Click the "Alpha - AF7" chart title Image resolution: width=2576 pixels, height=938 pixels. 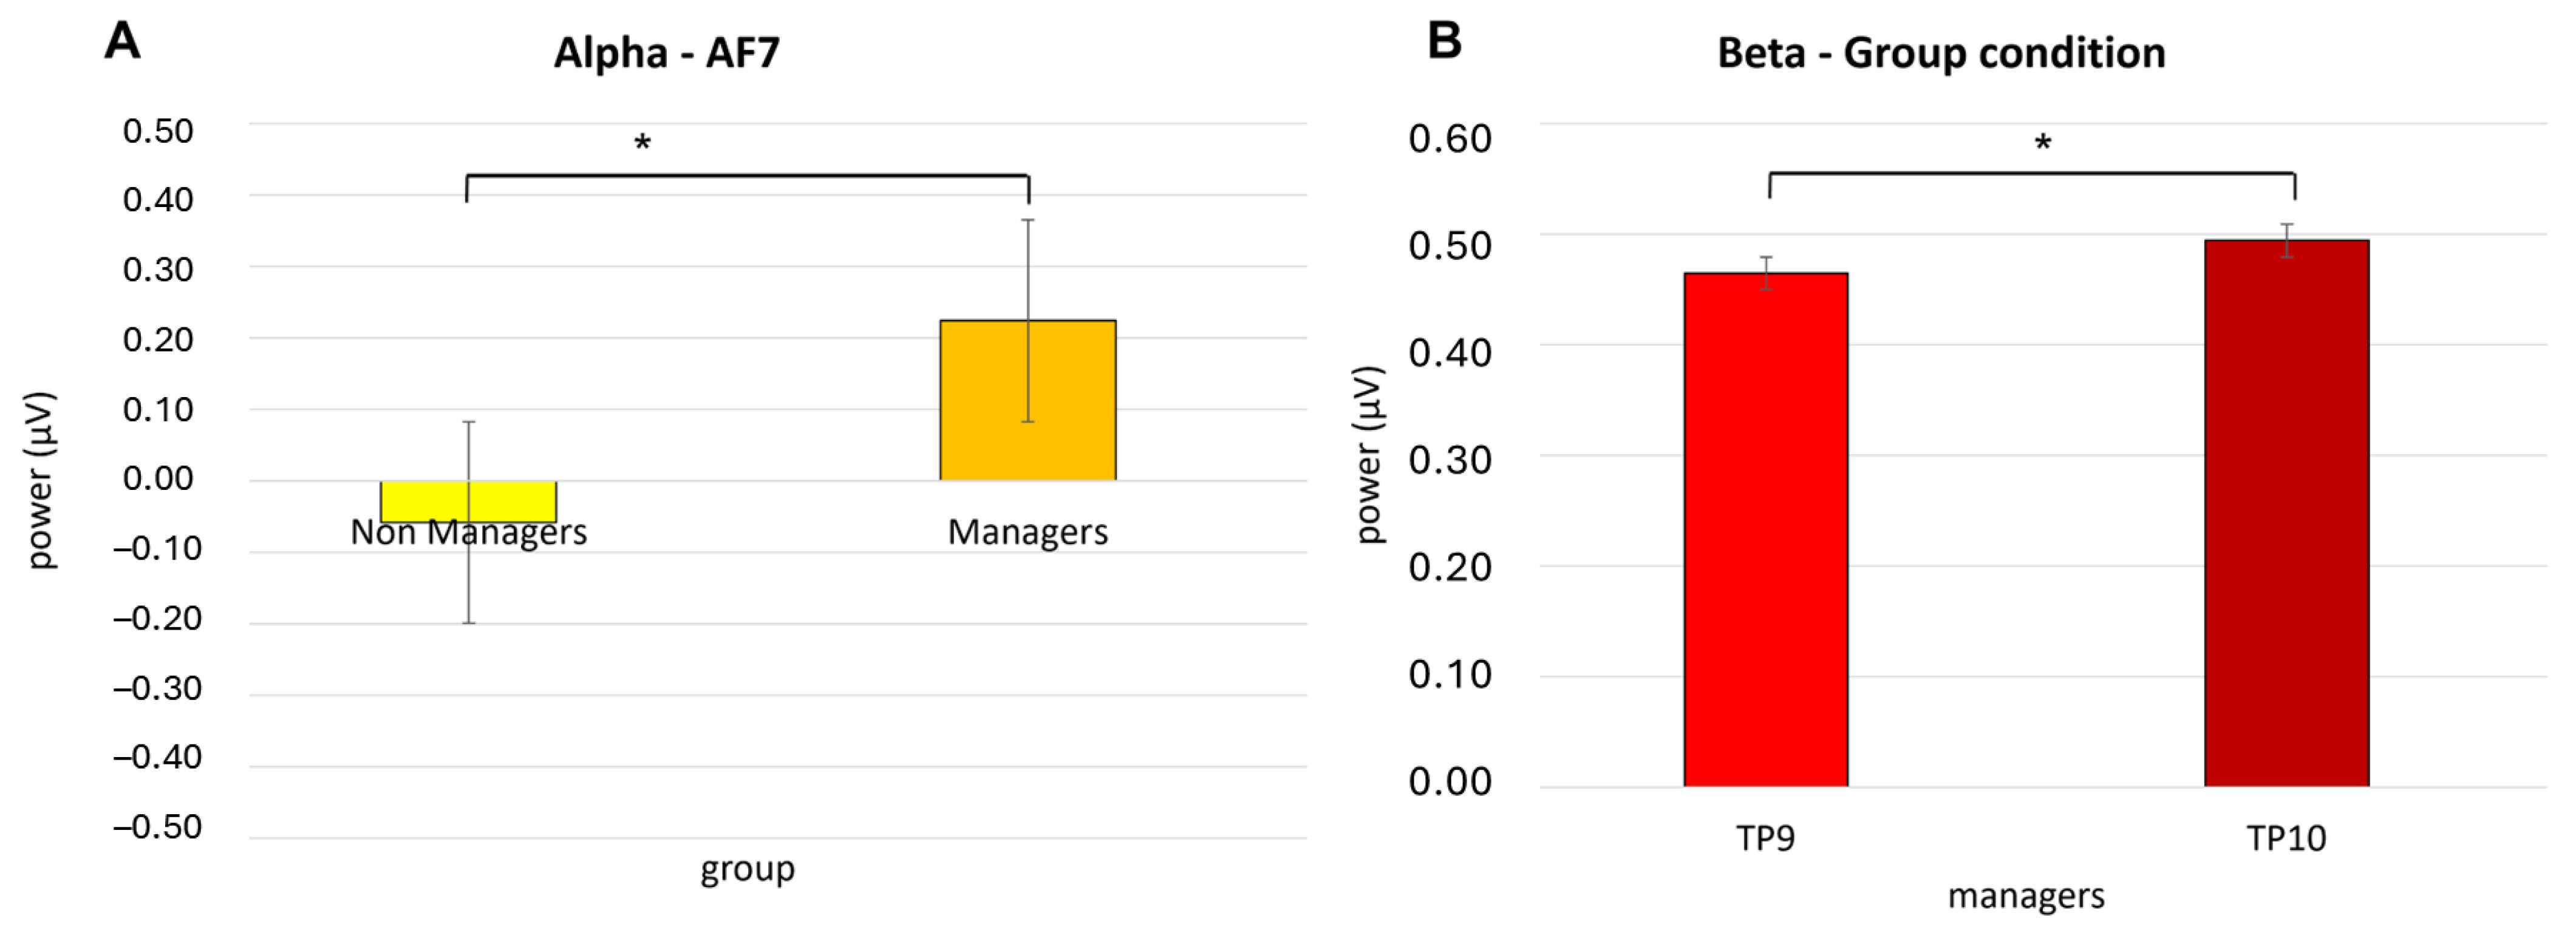point(666,53)
